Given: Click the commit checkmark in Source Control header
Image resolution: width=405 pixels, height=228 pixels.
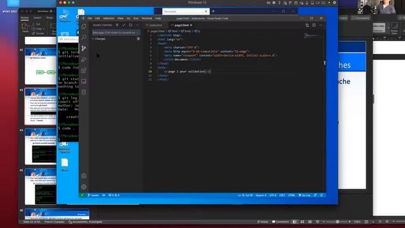Looking at the screenshot, I should (124, 25).
